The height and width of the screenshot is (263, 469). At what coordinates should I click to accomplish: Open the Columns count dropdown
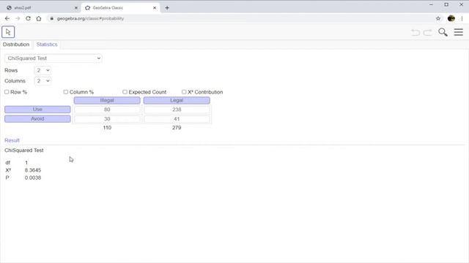click(43, 81)
